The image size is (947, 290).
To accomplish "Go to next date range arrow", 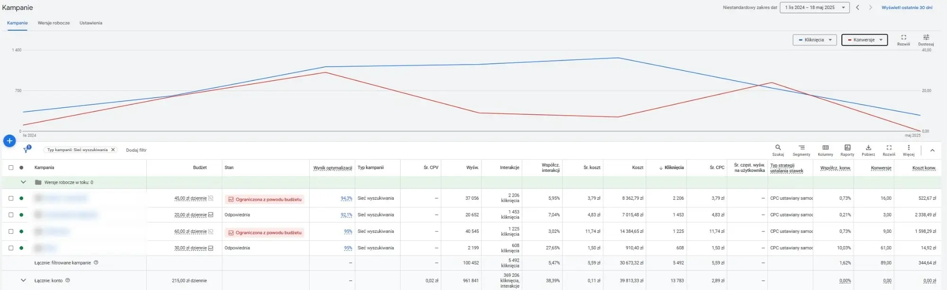I will coord(870,8).
